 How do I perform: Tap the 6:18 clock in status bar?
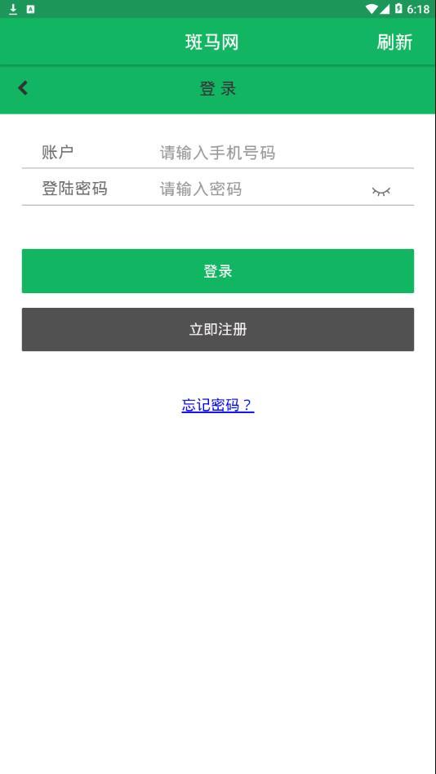[418, 9]
